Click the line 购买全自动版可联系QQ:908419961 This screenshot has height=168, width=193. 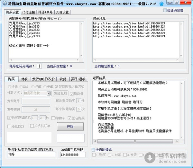tap(123, 89)
